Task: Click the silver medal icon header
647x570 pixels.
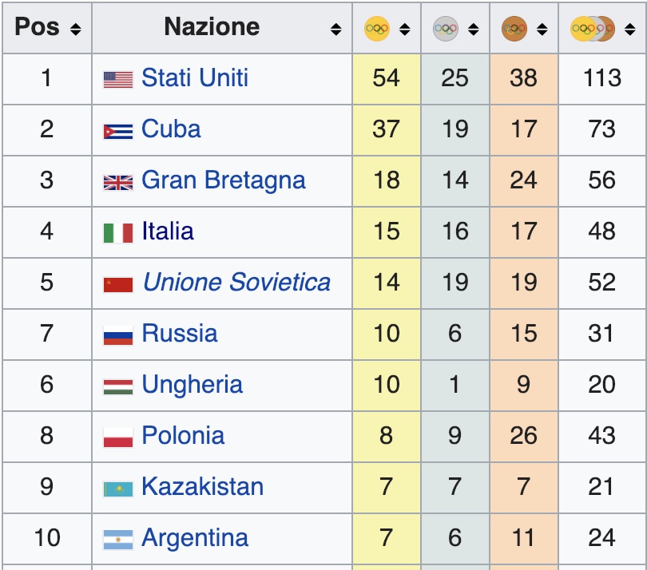Action: coord(446,29)
